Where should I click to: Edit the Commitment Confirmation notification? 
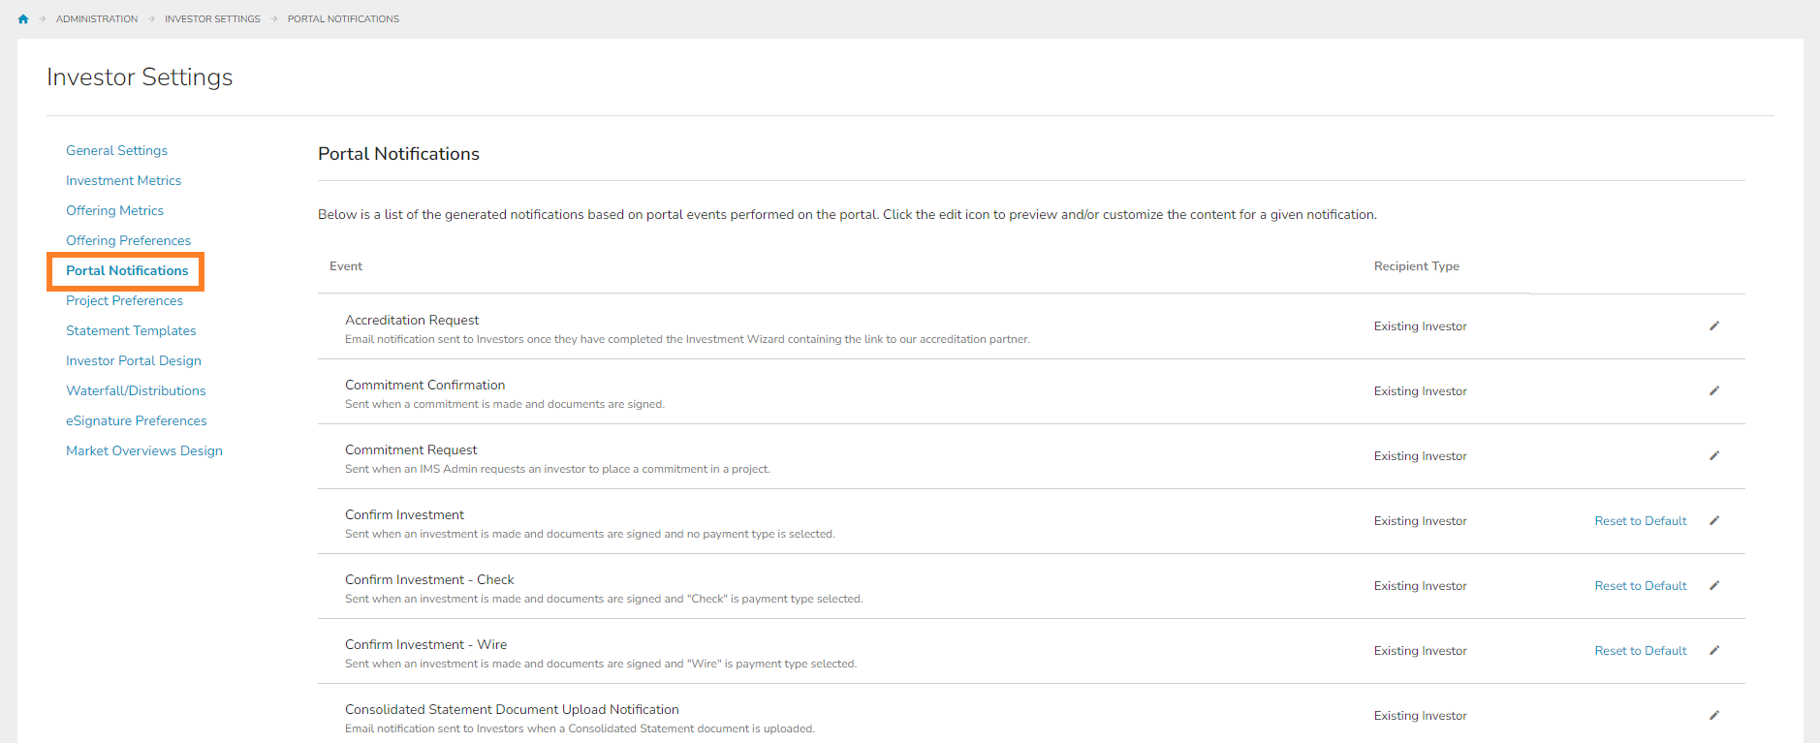1713,391
